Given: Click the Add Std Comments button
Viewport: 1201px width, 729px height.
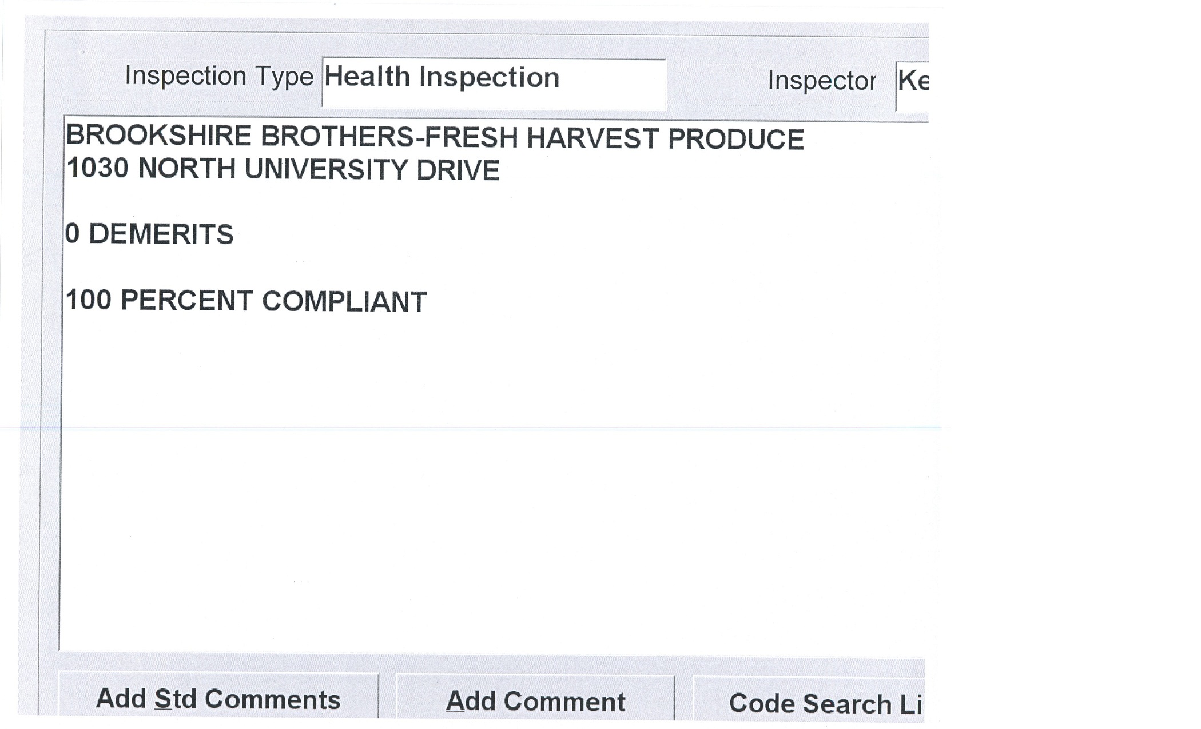Looking at the screenshot, I should pyautogui.click(x=218, y=699).
